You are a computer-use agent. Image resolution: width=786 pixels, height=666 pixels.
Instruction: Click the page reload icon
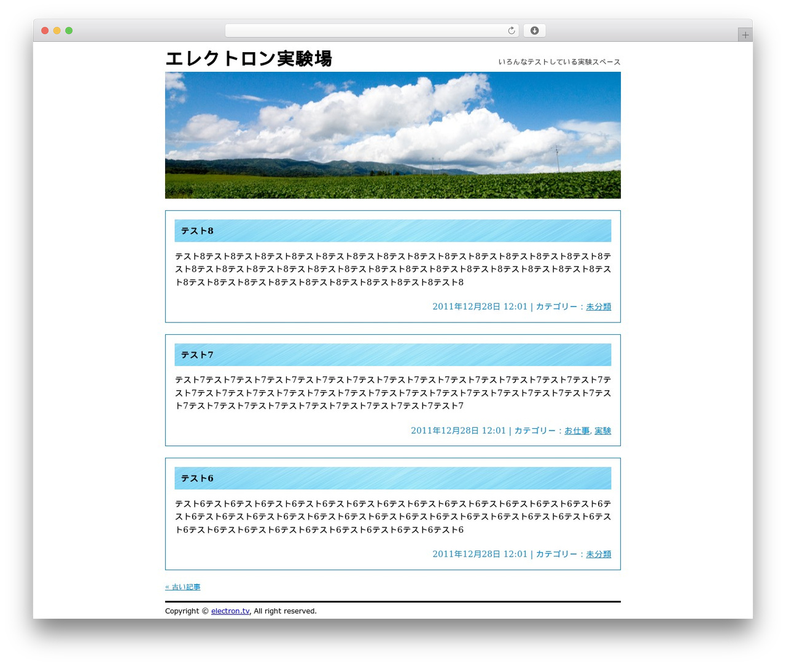click(x=512, y=31)
